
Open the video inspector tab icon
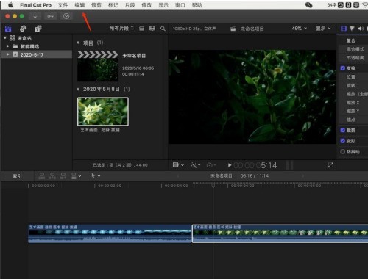pyautogui.click(x=344, y=29)
